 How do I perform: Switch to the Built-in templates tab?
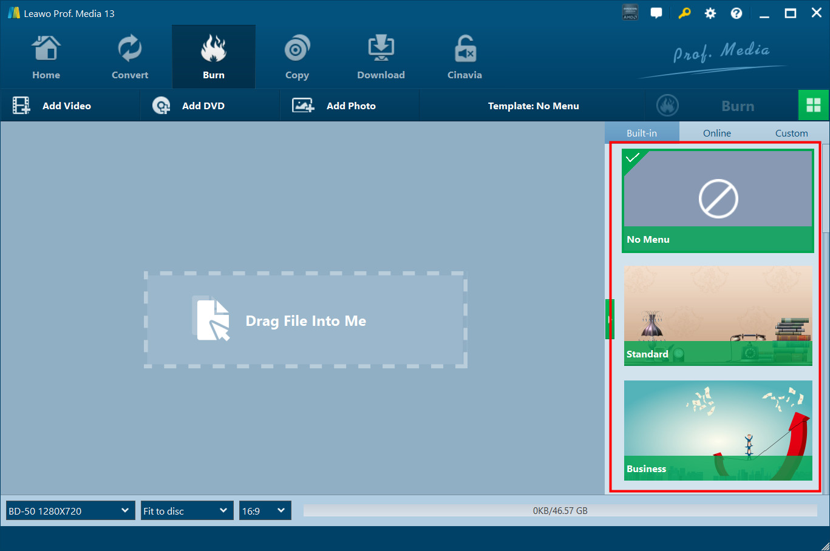(642, 133)
